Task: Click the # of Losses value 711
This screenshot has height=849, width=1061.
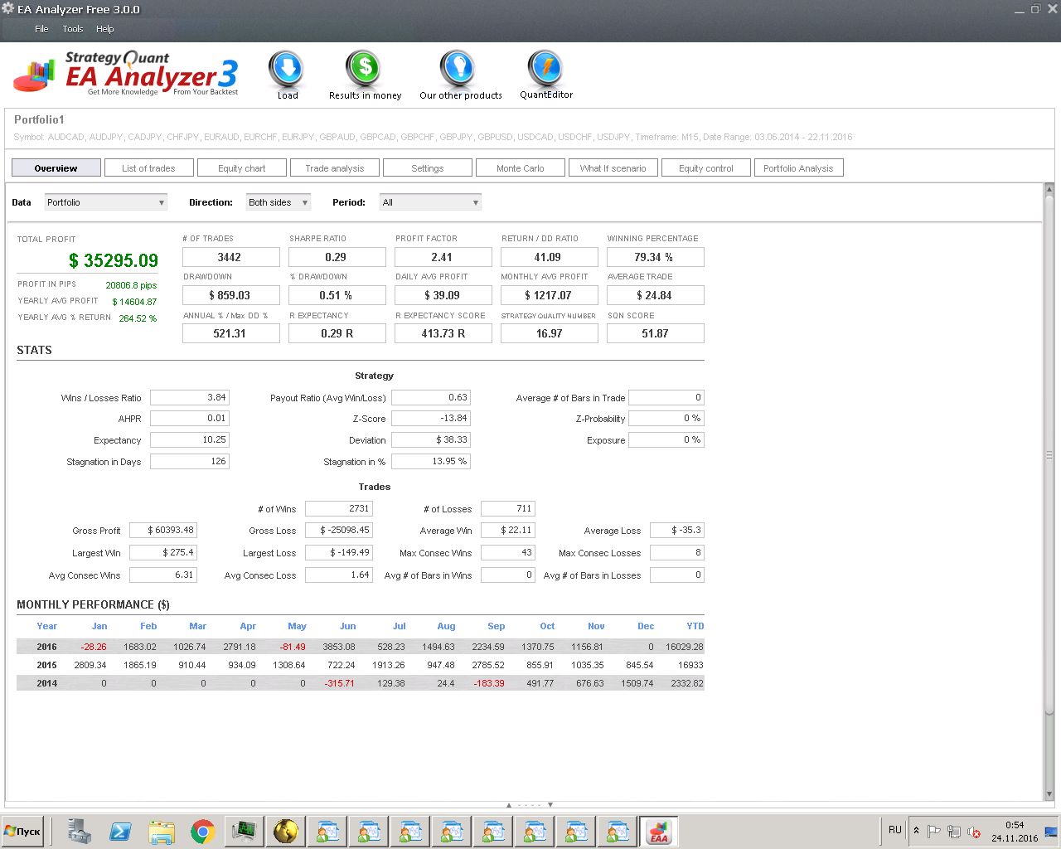Action: (x=508, y=508)
